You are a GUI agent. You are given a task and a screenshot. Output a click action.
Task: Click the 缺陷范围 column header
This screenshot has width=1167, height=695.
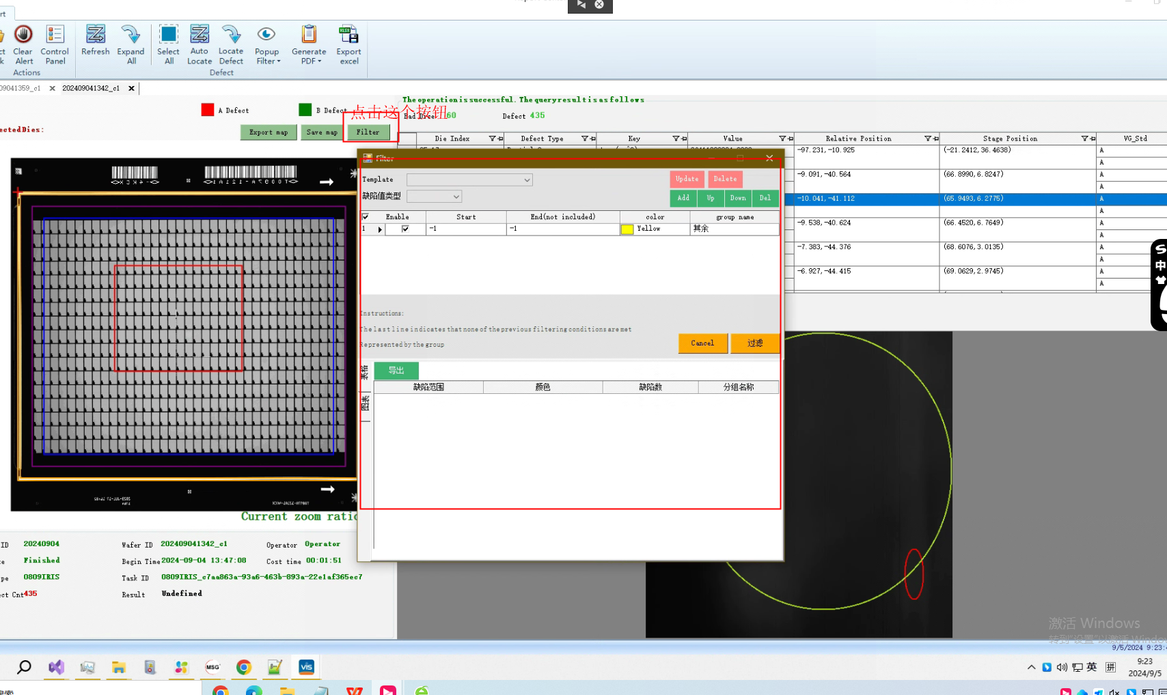click(428, 387)
